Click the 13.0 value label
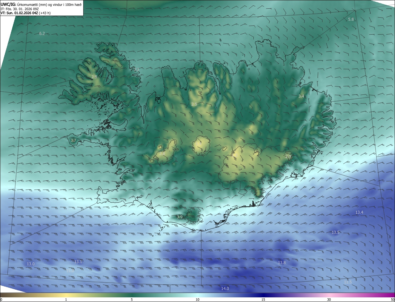395x302 pixels. click(31, 264)
